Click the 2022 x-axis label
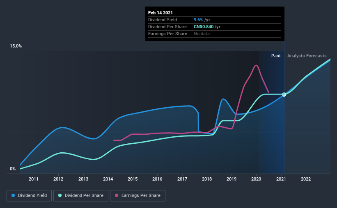The width and height of the screenshot is (337, 208). pyautogui.click(x=306, y=179)
